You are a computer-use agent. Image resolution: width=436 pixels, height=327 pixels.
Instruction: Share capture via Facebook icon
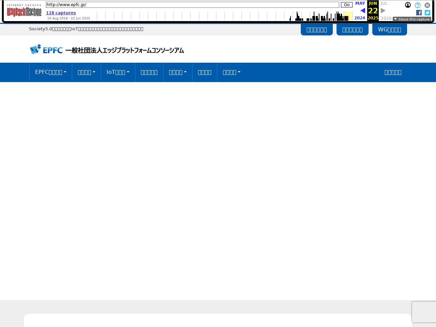(x=419, y=13)
